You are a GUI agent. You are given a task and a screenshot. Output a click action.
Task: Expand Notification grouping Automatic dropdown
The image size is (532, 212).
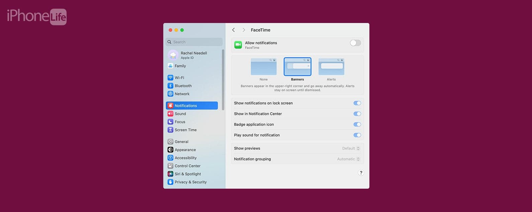pyautogui.click(x=348, y=159)
